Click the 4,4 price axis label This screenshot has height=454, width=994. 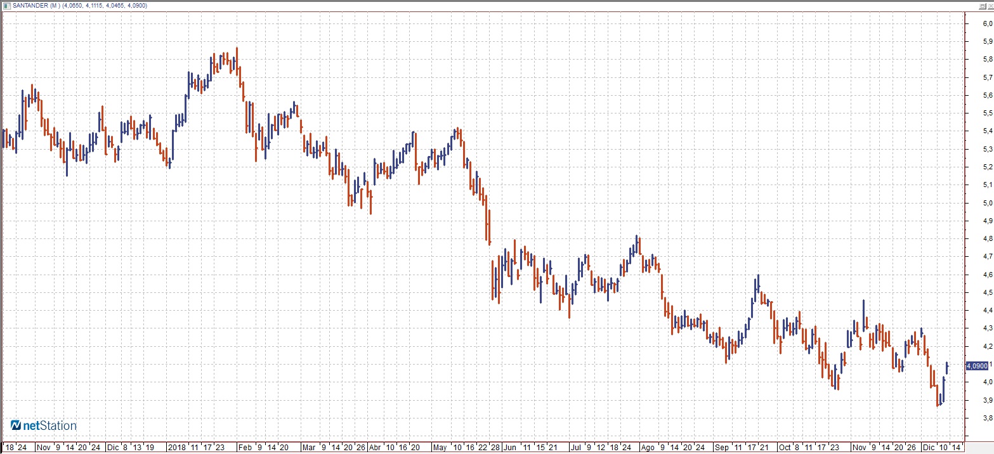click(x=987, y=311)
